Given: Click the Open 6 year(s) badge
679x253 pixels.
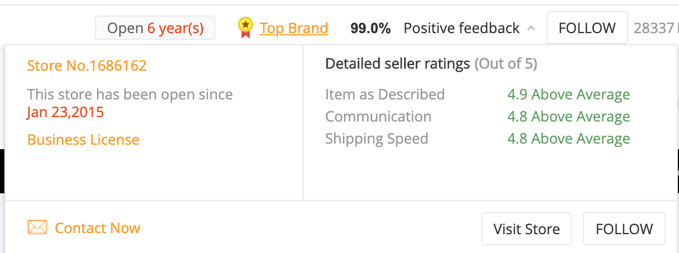Looking at the screenshot, I should 155,28.
